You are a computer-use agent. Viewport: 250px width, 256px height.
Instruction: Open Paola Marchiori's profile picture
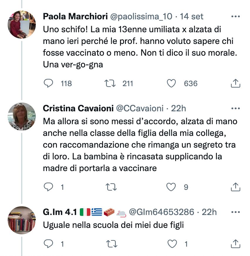click(x=22, y=25)
